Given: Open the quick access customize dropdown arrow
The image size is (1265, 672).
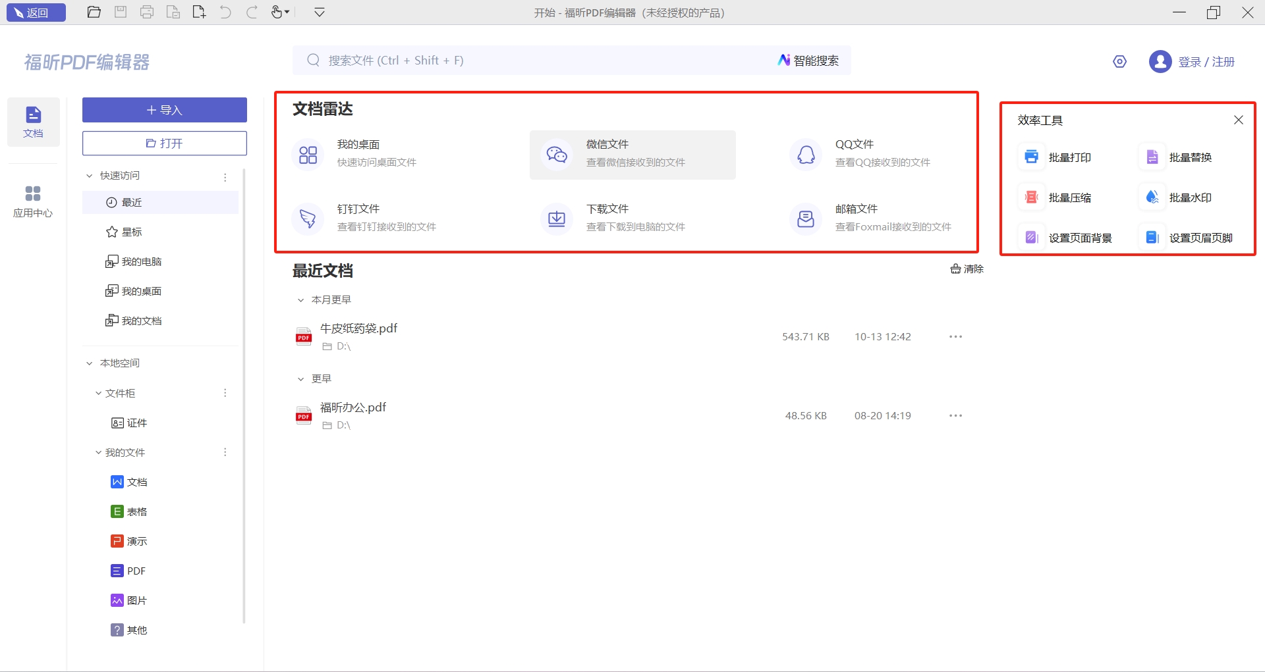Looking at the screenshot, I should point(320,13).
